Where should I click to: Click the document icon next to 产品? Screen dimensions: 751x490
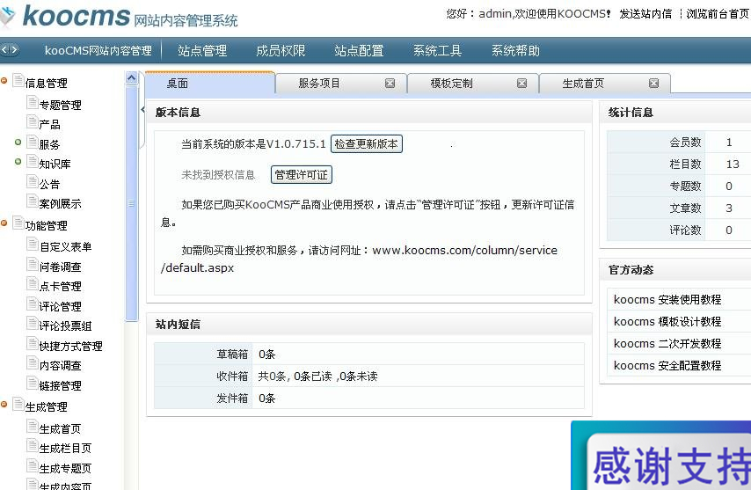click(x=32, y=122)
